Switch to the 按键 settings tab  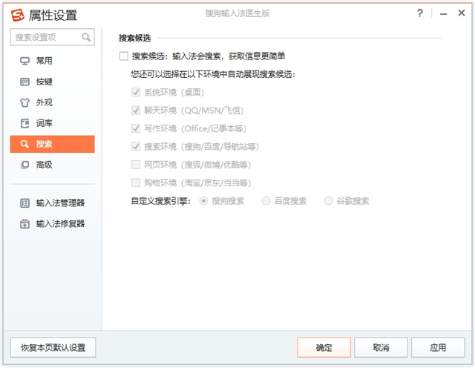point(53,82)
